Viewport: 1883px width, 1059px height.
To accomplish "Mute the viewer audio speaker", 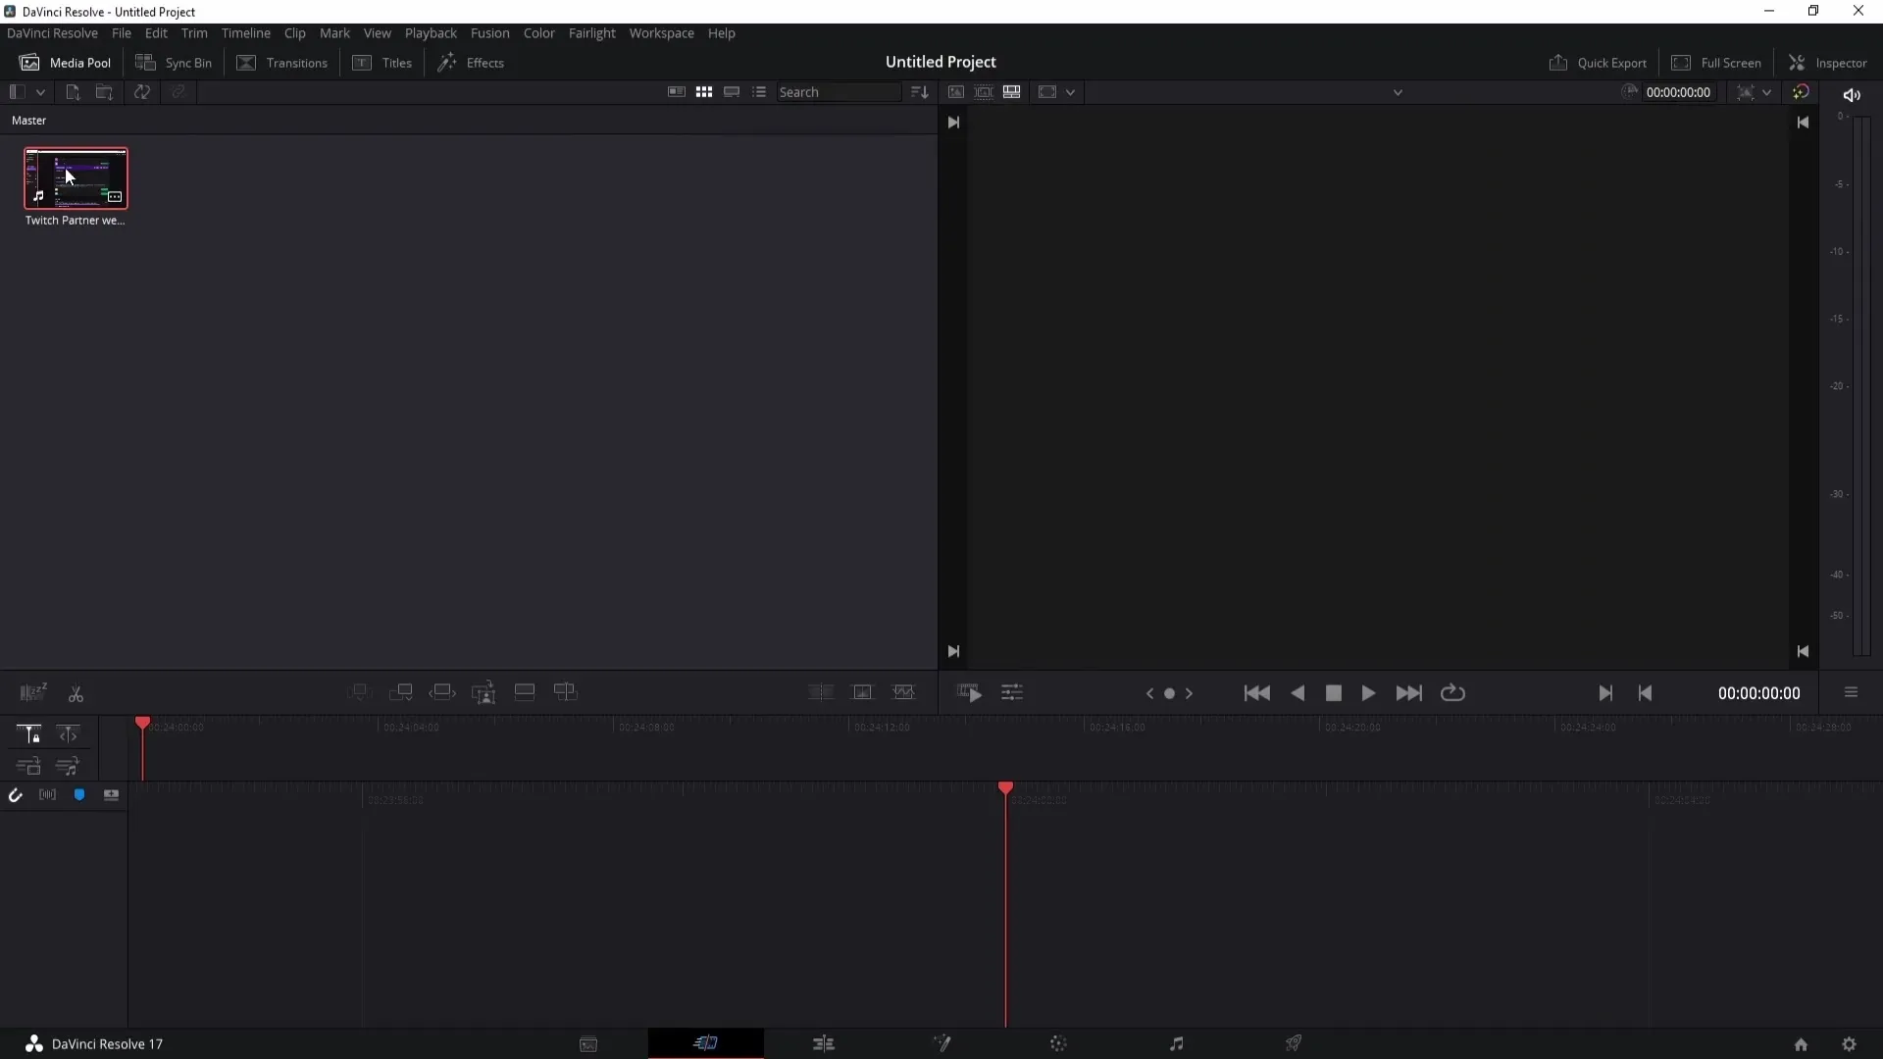I will (x=1852, y=95).
